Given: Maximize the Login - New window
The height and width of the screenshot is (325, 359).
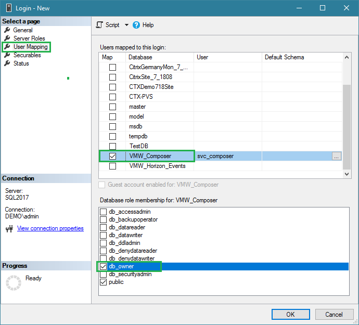Looking at the screenshot, I should 323,8.
